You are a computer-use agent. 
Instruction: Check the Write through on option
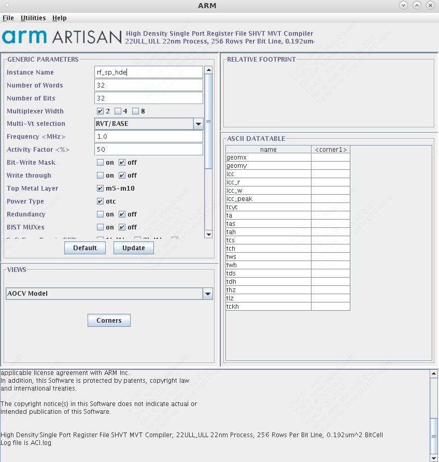point(100,176)
